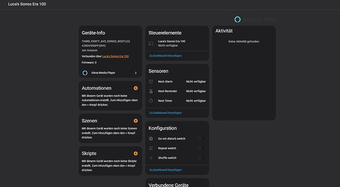
Task: Click the THIRD_PARTY_AVS_SONOS_BOOTLEG model text
Action: (106, 41)
